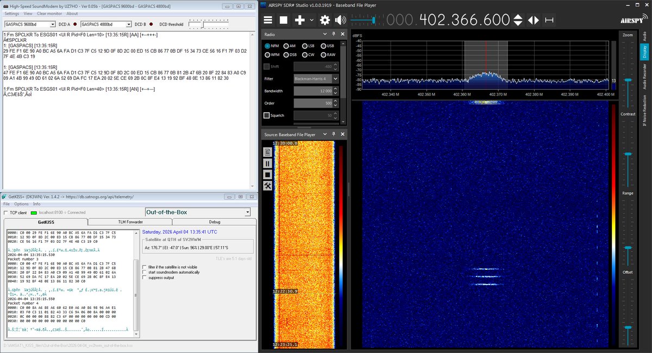Stop SDR# playback with square button
The width and height of the screenshot is (652, 353).
(284, 20)
